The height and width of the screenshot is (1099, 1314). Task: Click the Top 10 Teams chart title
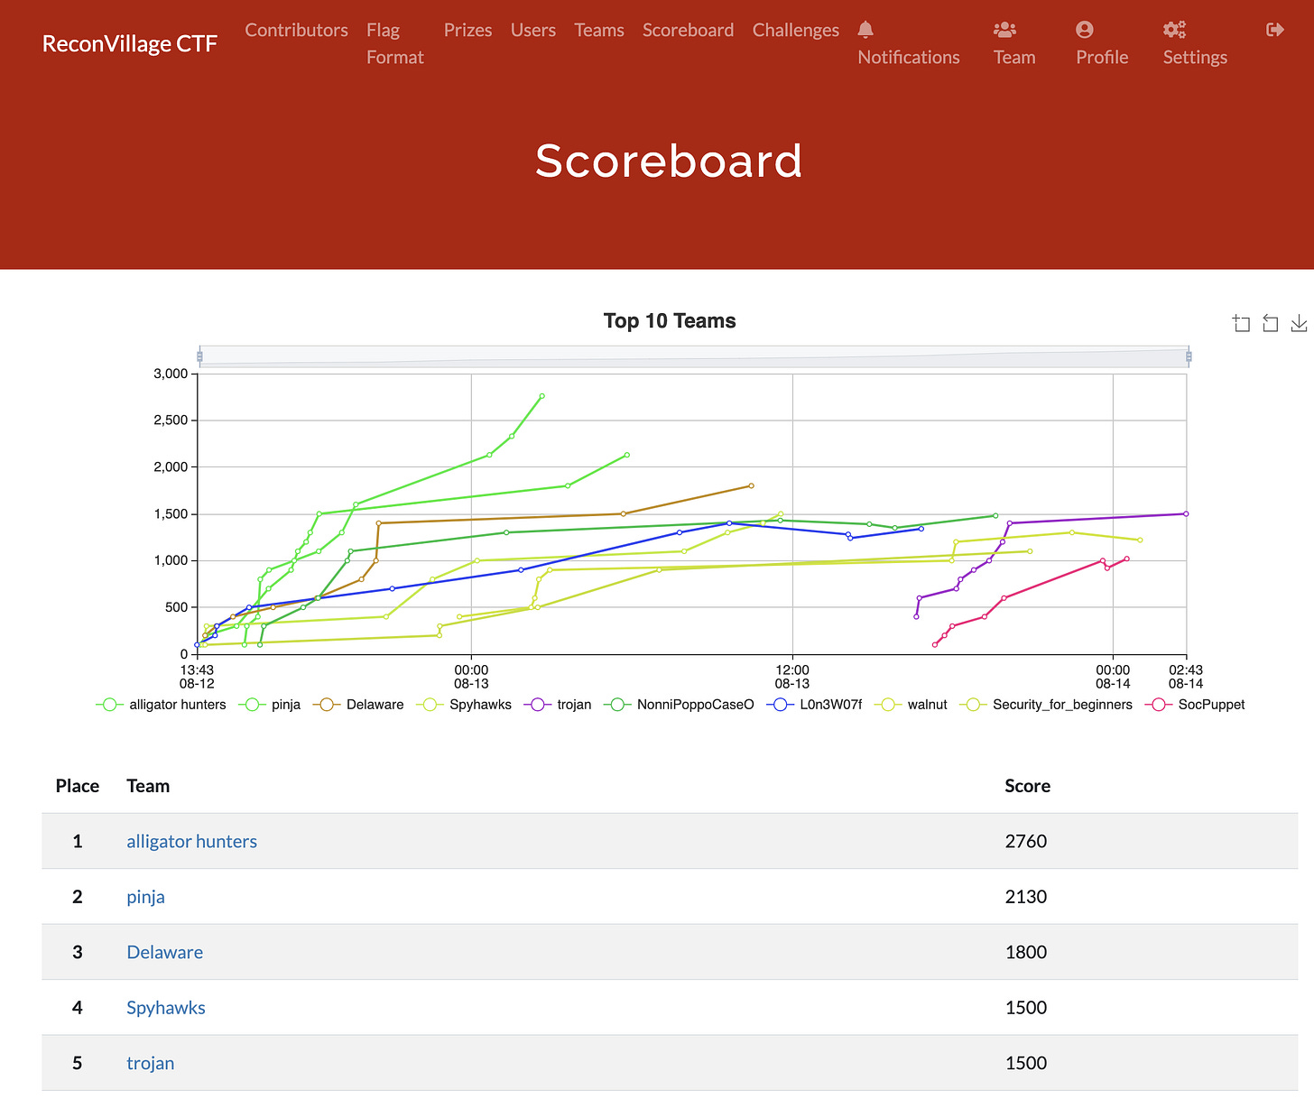coord(670,321)
